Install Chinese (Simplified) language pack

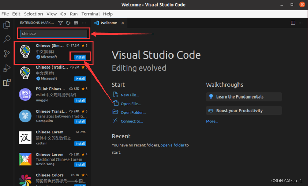80,57
